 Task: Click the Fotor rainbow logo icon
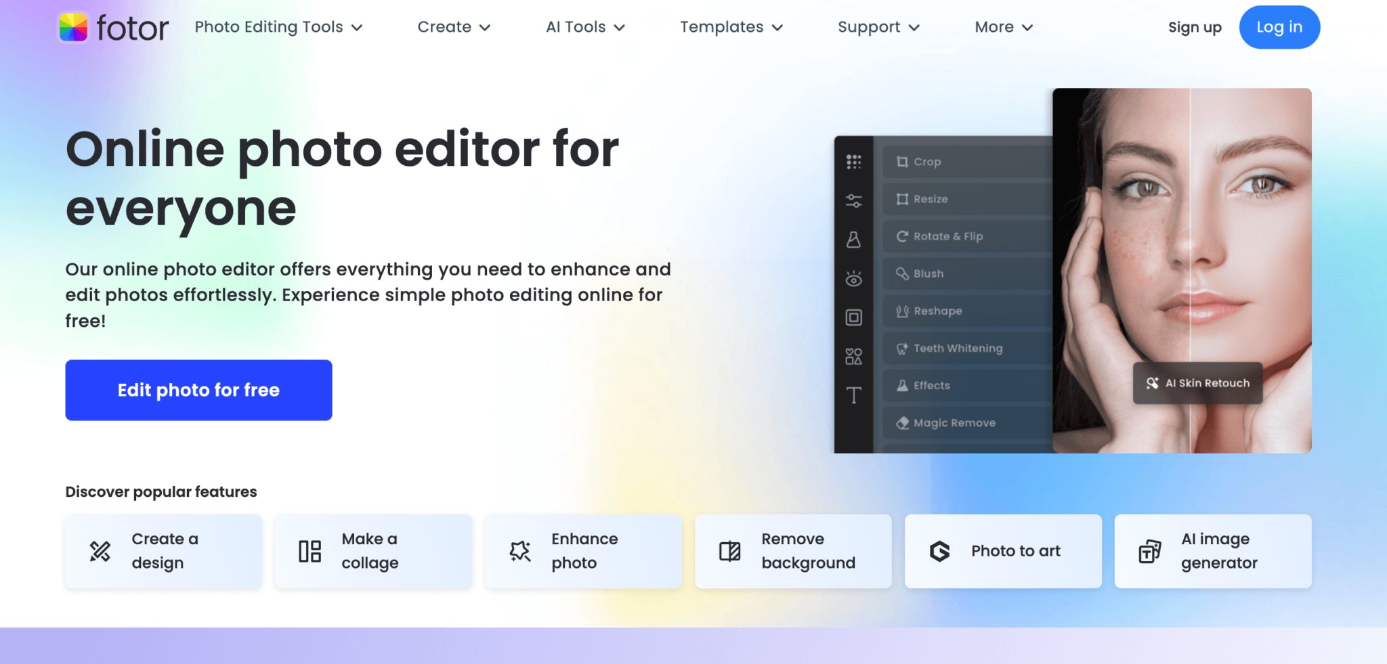click(x=73, y=27)
